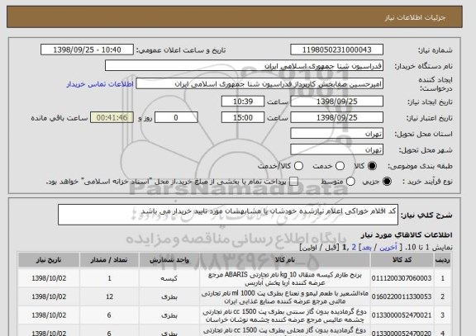Click the آخرین pagination link

point(388,248)
